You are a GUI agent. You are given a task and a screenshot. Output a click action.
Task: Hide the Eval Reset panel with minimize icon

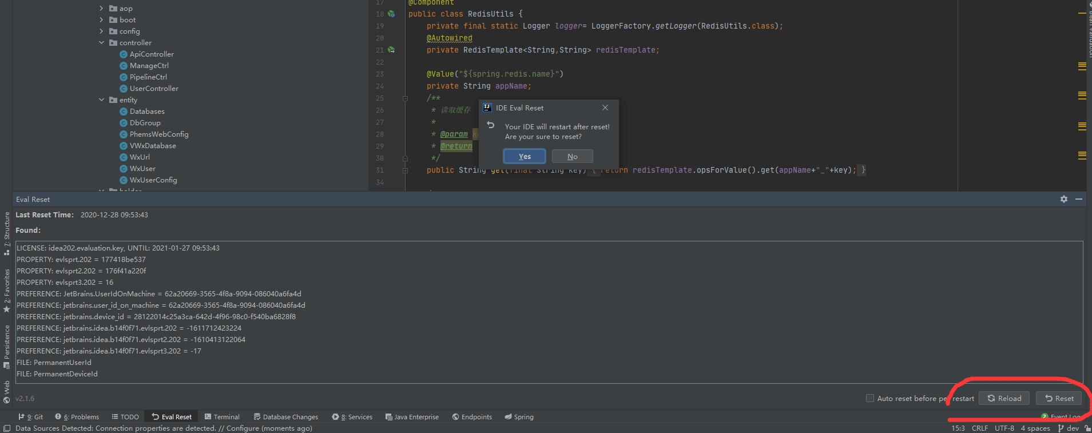click(1078, 199)
